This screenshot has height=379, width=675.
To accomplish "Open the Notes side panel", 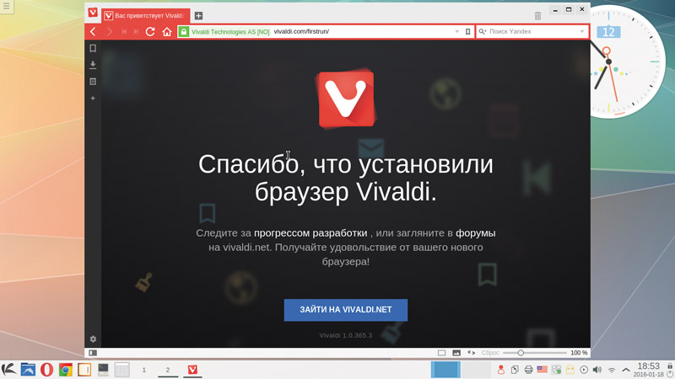I will (93, 82).
